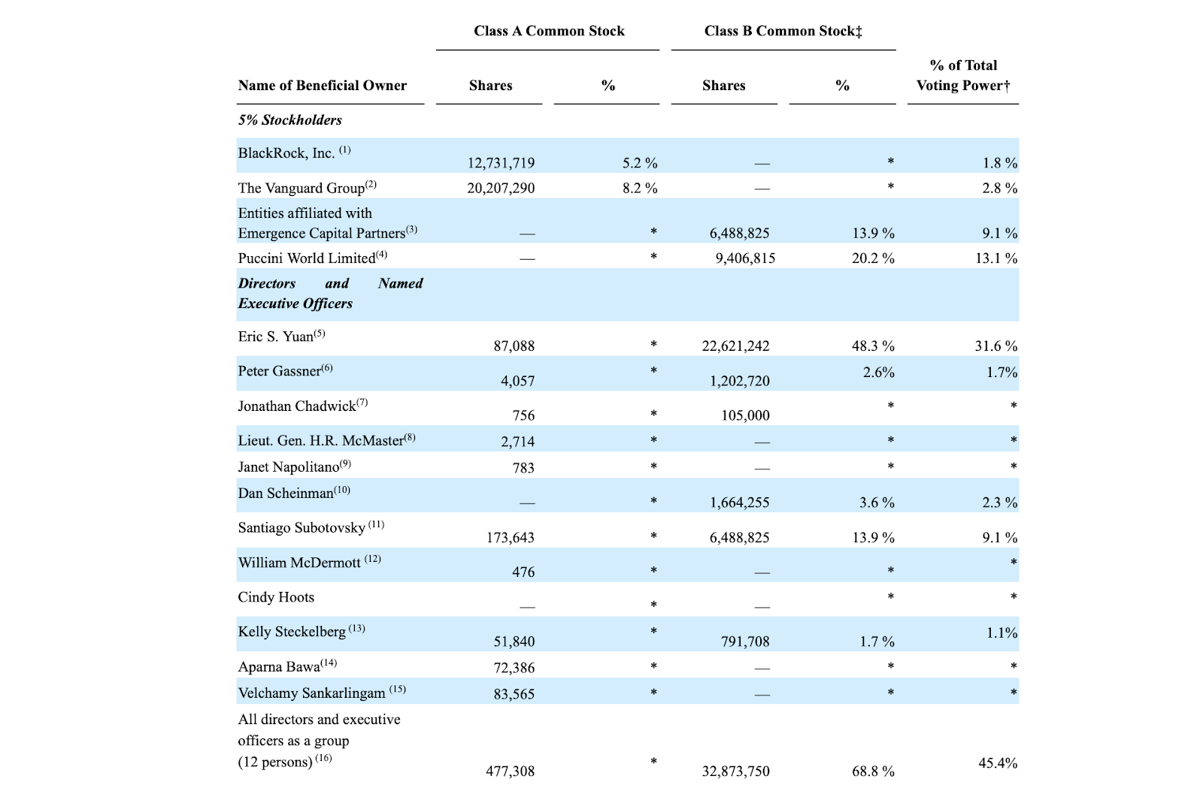Click the 'Class A Common Stock' header
1203x788 pixels.
[x=549, y=31]
